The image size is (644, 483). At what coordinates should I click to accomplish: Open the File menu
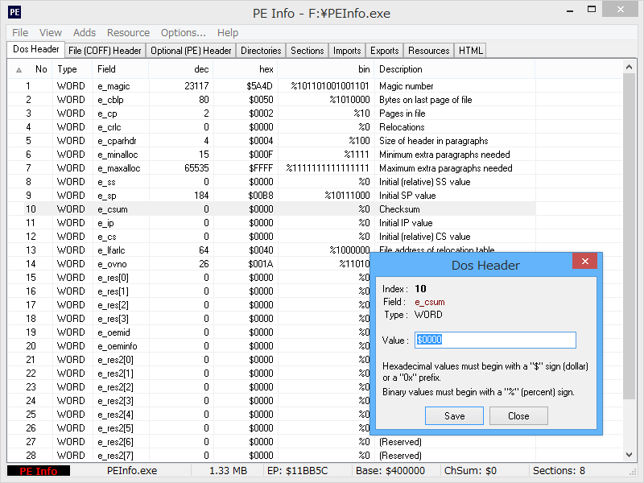pos(20,33)
